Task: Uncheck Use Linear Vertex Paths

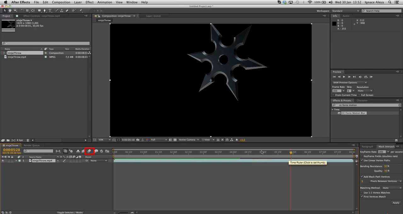Action: pyautogui.click(x=362, y=160)
